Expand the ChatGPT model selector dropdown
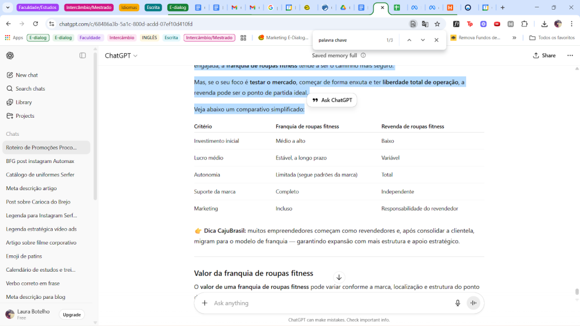The image size is (580, 326). coord(121,55)
